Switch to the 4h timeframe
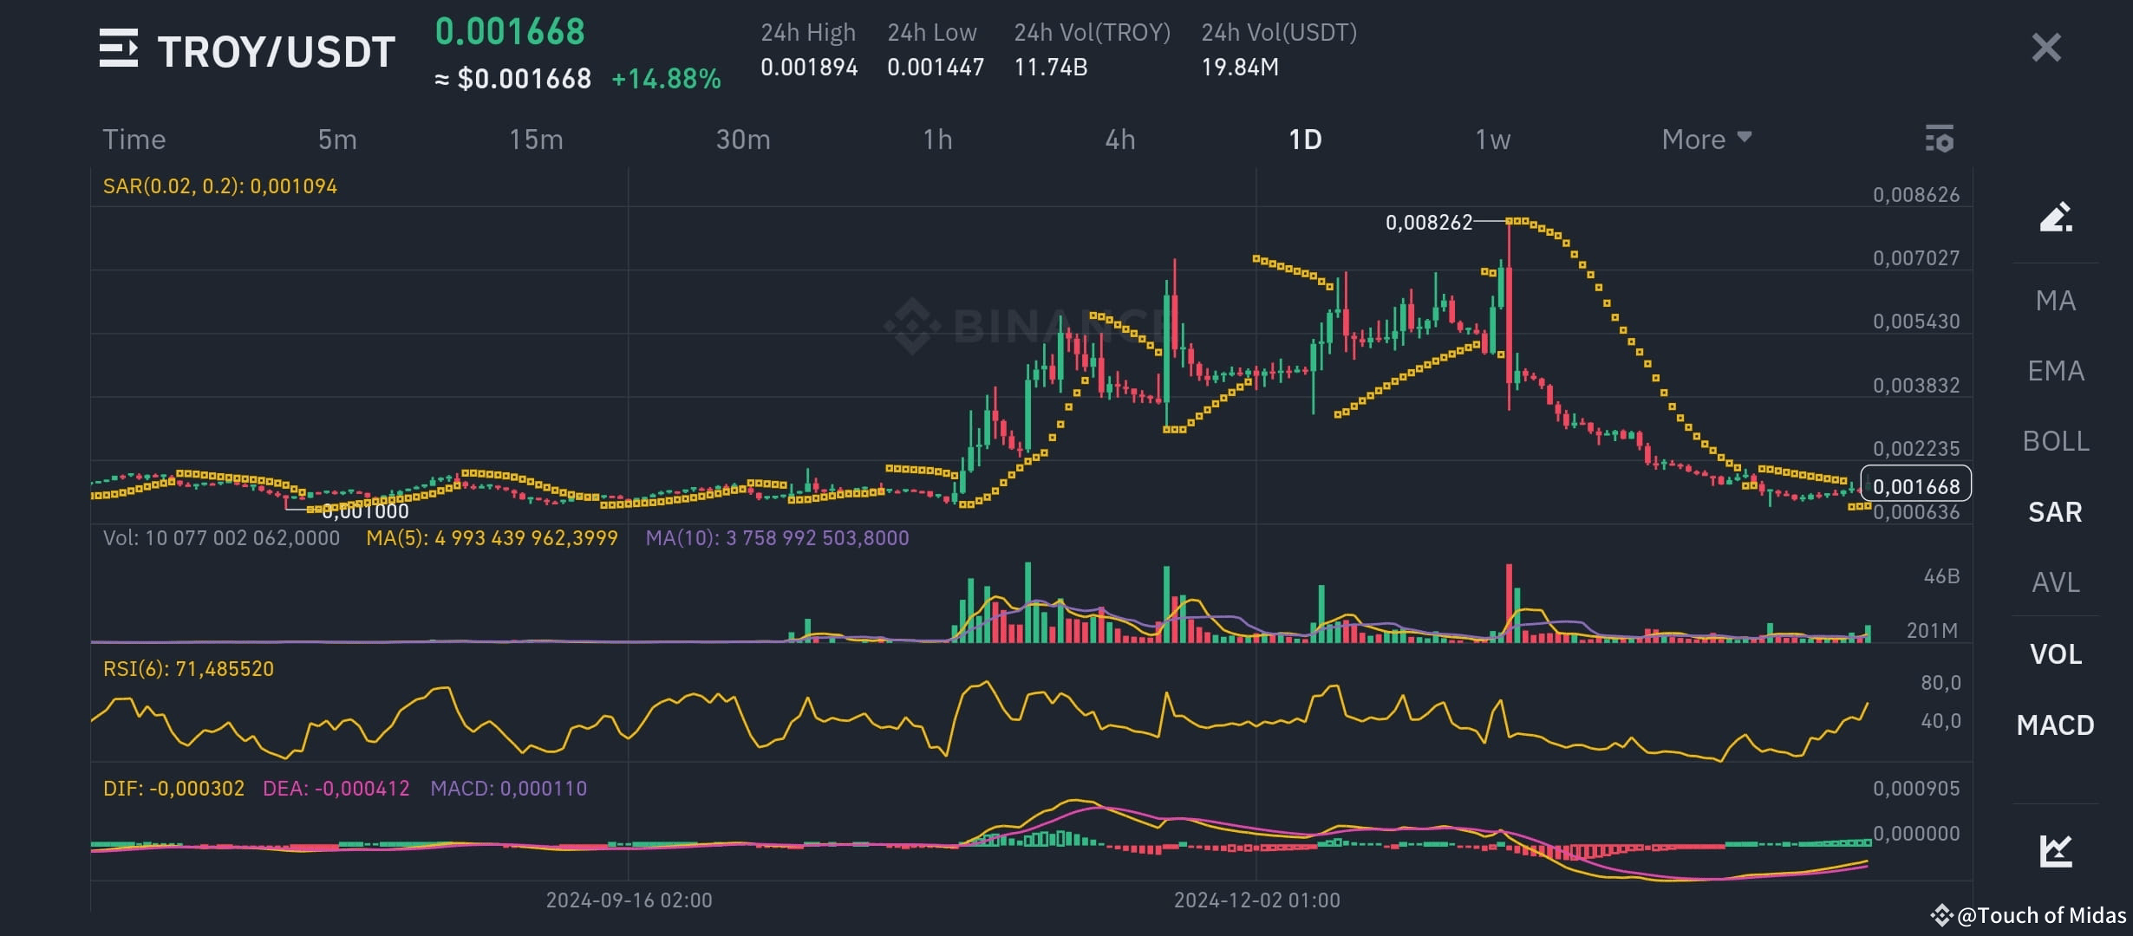Image resolution: width=2133 pixels, height=936 pixels. click(x=1119, y=139)
